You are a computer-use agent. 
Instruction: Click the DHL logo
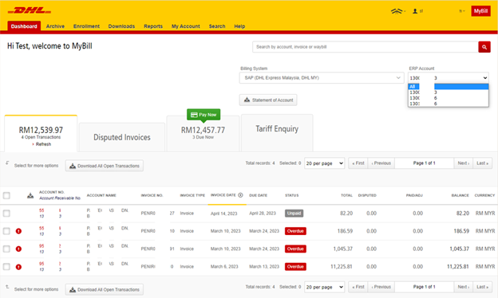coord(30,11)
